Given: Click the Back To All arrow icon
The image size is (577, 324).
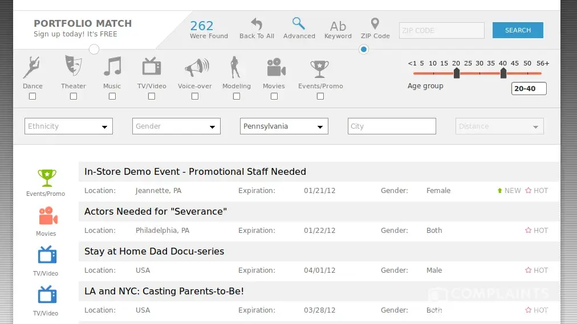Looking at the screenshot, I should [x=257, y=24].
